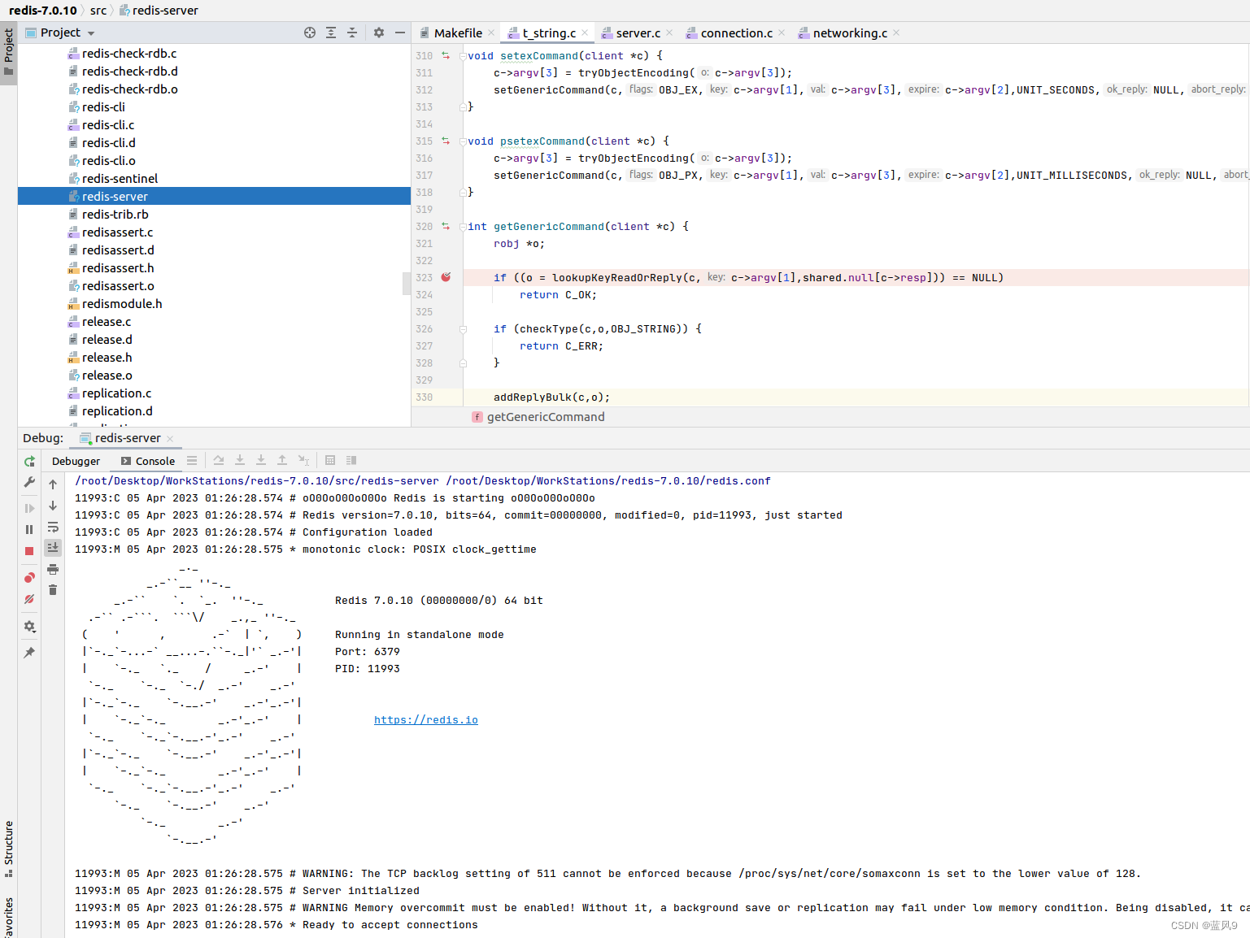Click Step Over debug icon
1250x938 pixels.
click(x=219, y=460)
